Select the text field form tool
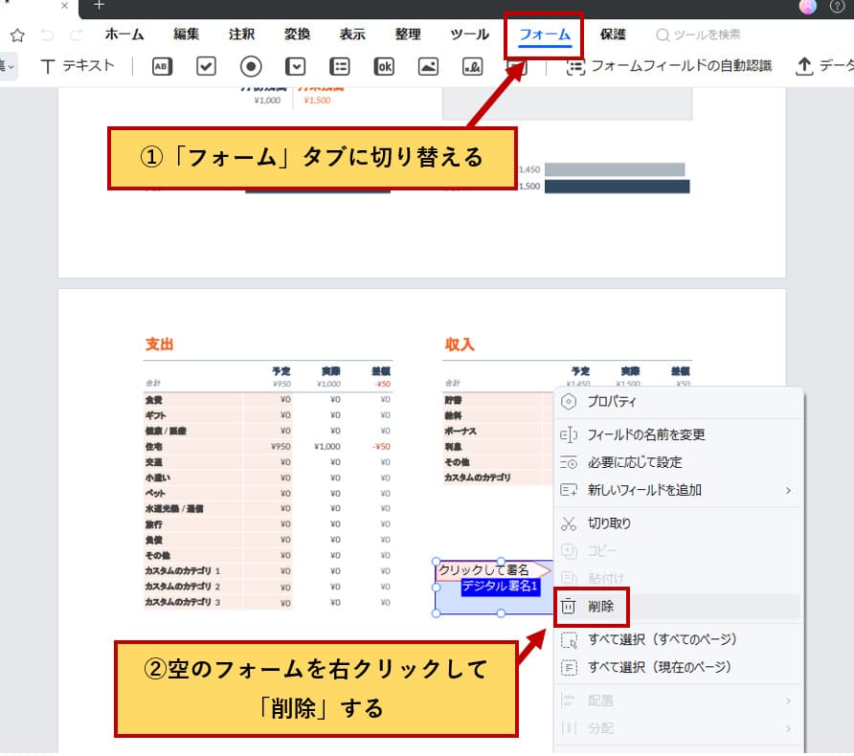This screenshot has height=756, width=854. 162,66
